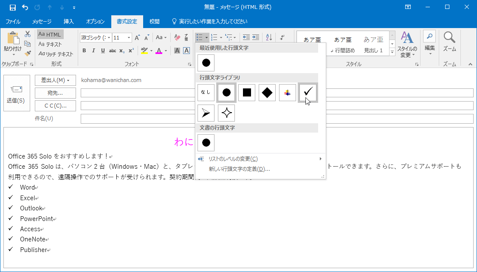Apply the 見出し 1 style
Viewport: 477px width, 272px height.
(x=373, y=45)
